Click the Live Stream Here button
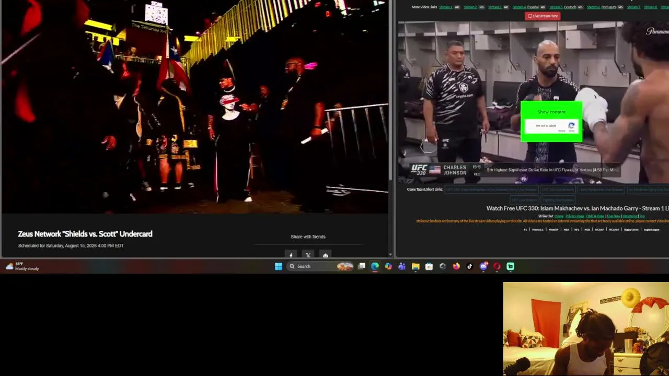Image resolution: width=669 pixels, height=376 pixels. 543,16
